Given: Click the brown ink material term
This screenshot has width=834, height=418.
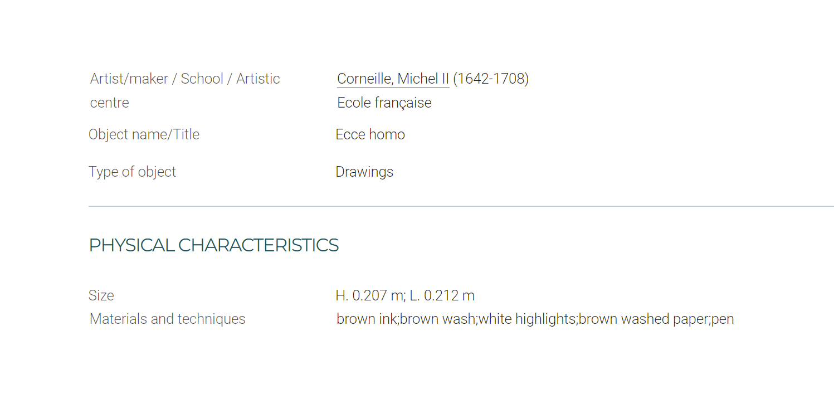Looking at the screenshot, I should point(366,319).
